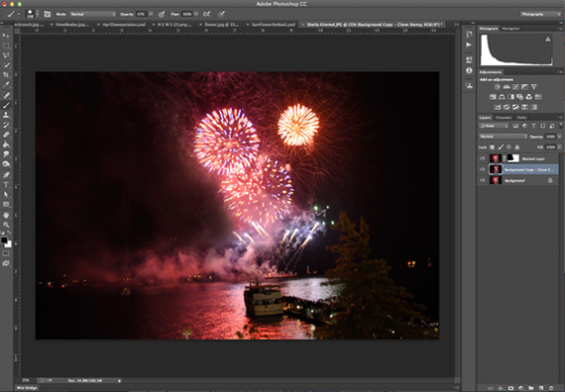
Task: Select the Masked Layer mask thumbnail
Action: pyautogui.click(x=513, y=158)
